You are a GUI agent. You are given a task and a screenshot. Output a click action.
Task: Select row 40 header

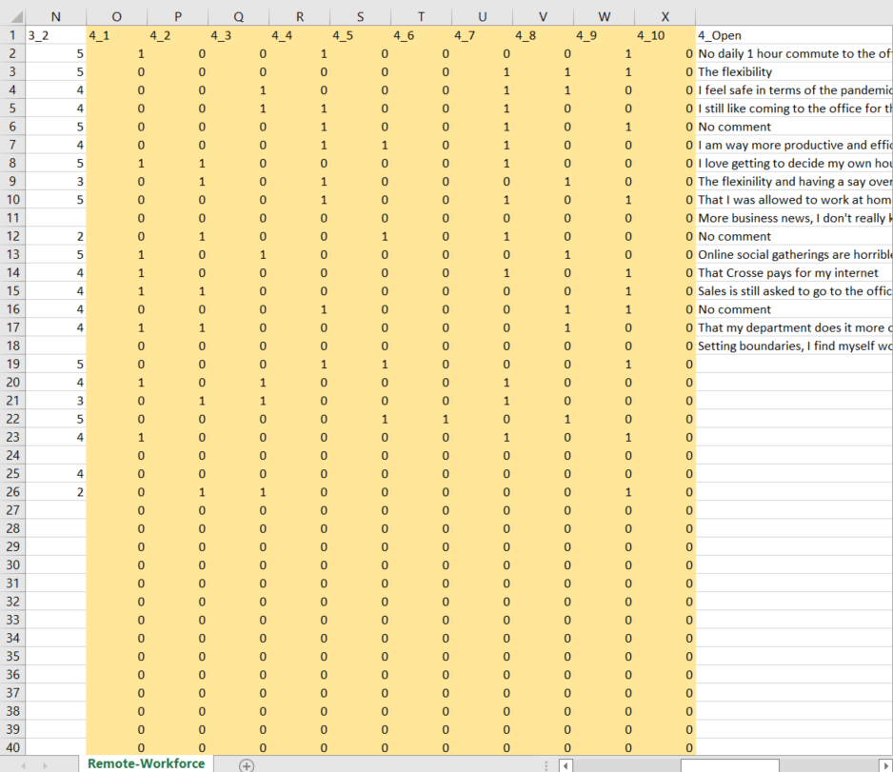tap(12, 747)
